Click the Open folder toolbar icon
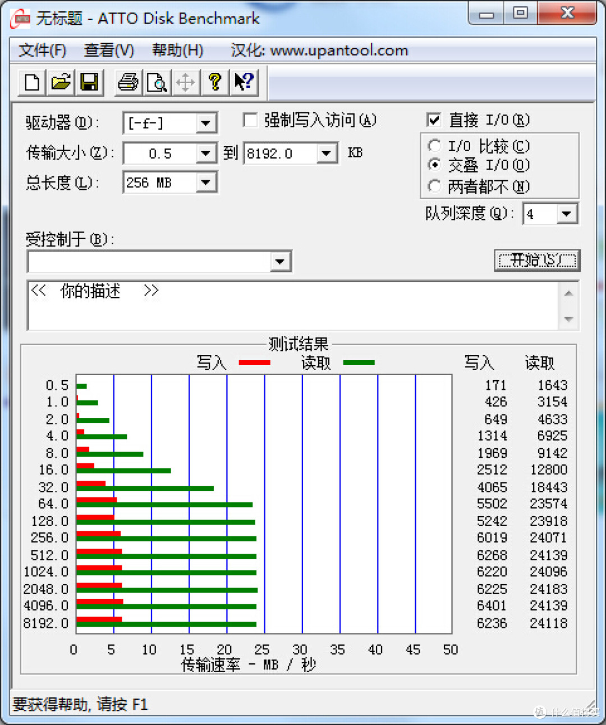The image size is (606, 725). (61, 83)
